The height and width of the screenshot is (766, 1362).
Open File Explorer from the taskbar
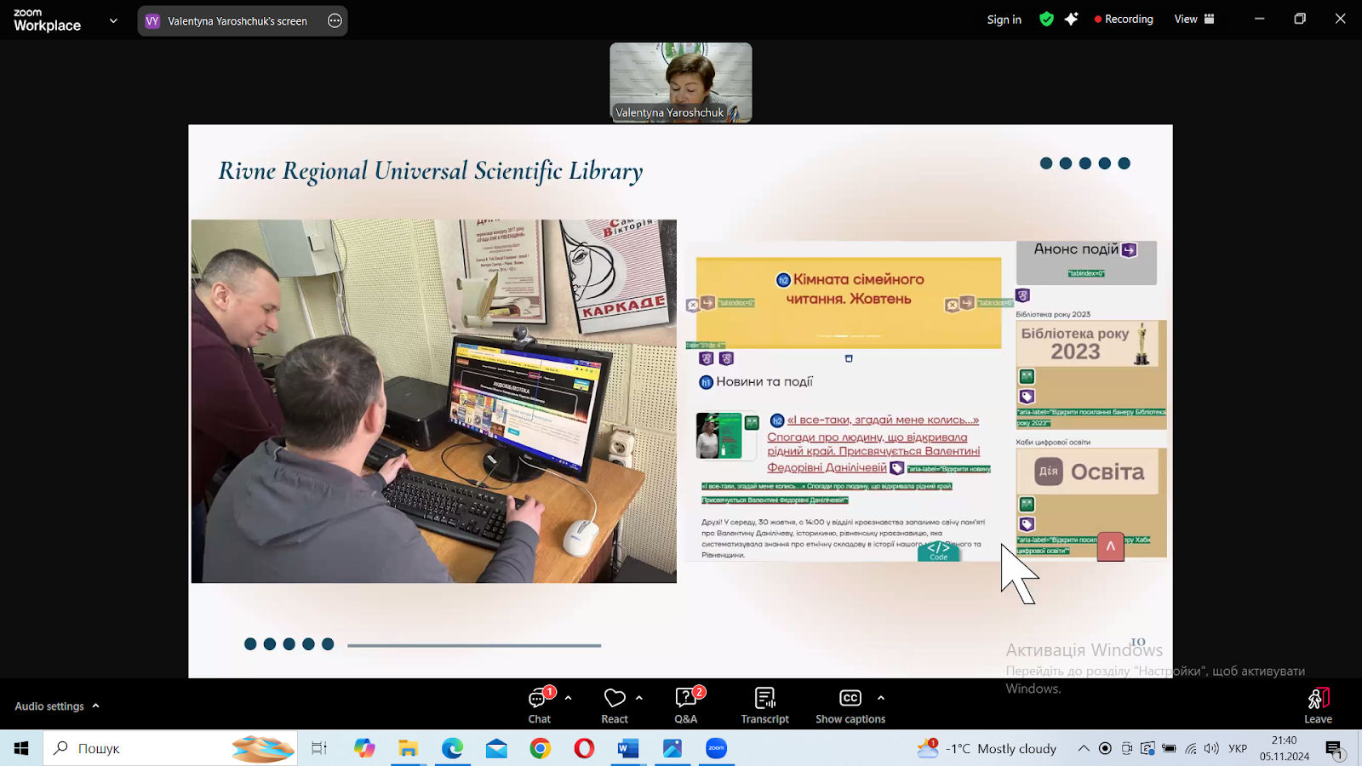409,748
